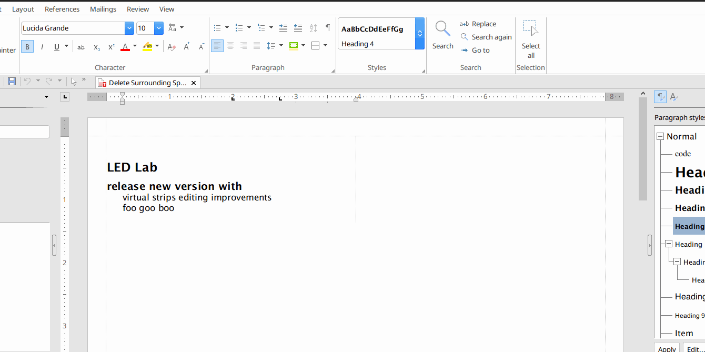Click the Search magnifier icon
This screenshot has width=705, height=352.
pyautogui.click(x=442, y=29)
